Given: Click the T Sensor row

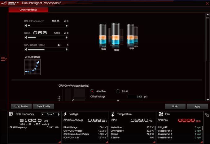Looking at the screenshot, I should 132,138.
